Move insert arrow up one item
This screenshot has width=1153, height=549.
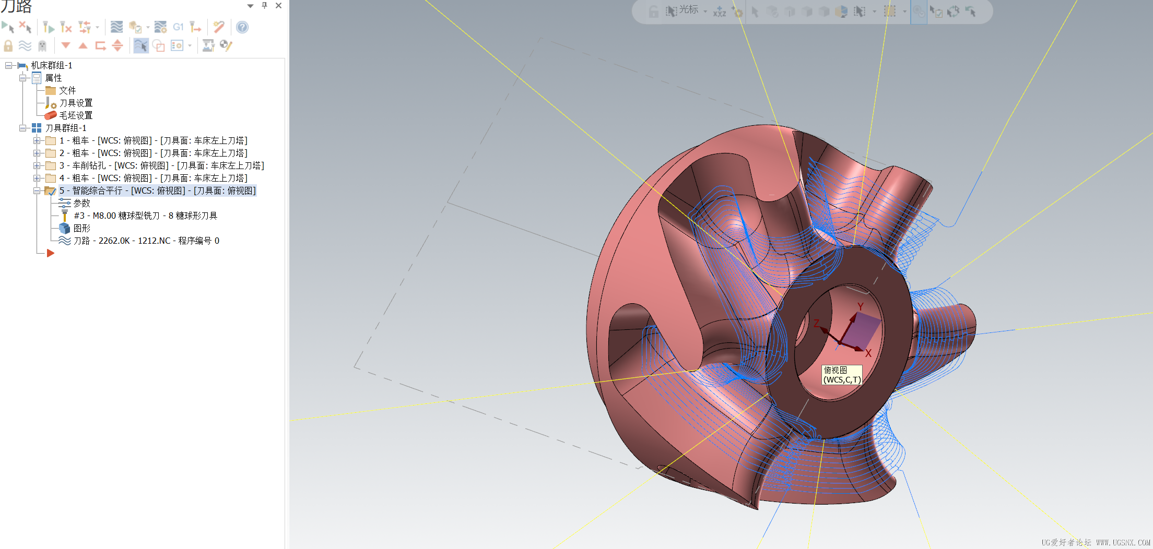pyautogui.click(x=83, y=45)
